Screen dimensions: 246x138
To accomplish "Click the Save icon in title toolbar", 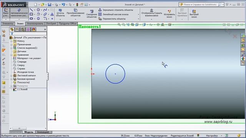I will pyautogui.click(x=50, y=5).
